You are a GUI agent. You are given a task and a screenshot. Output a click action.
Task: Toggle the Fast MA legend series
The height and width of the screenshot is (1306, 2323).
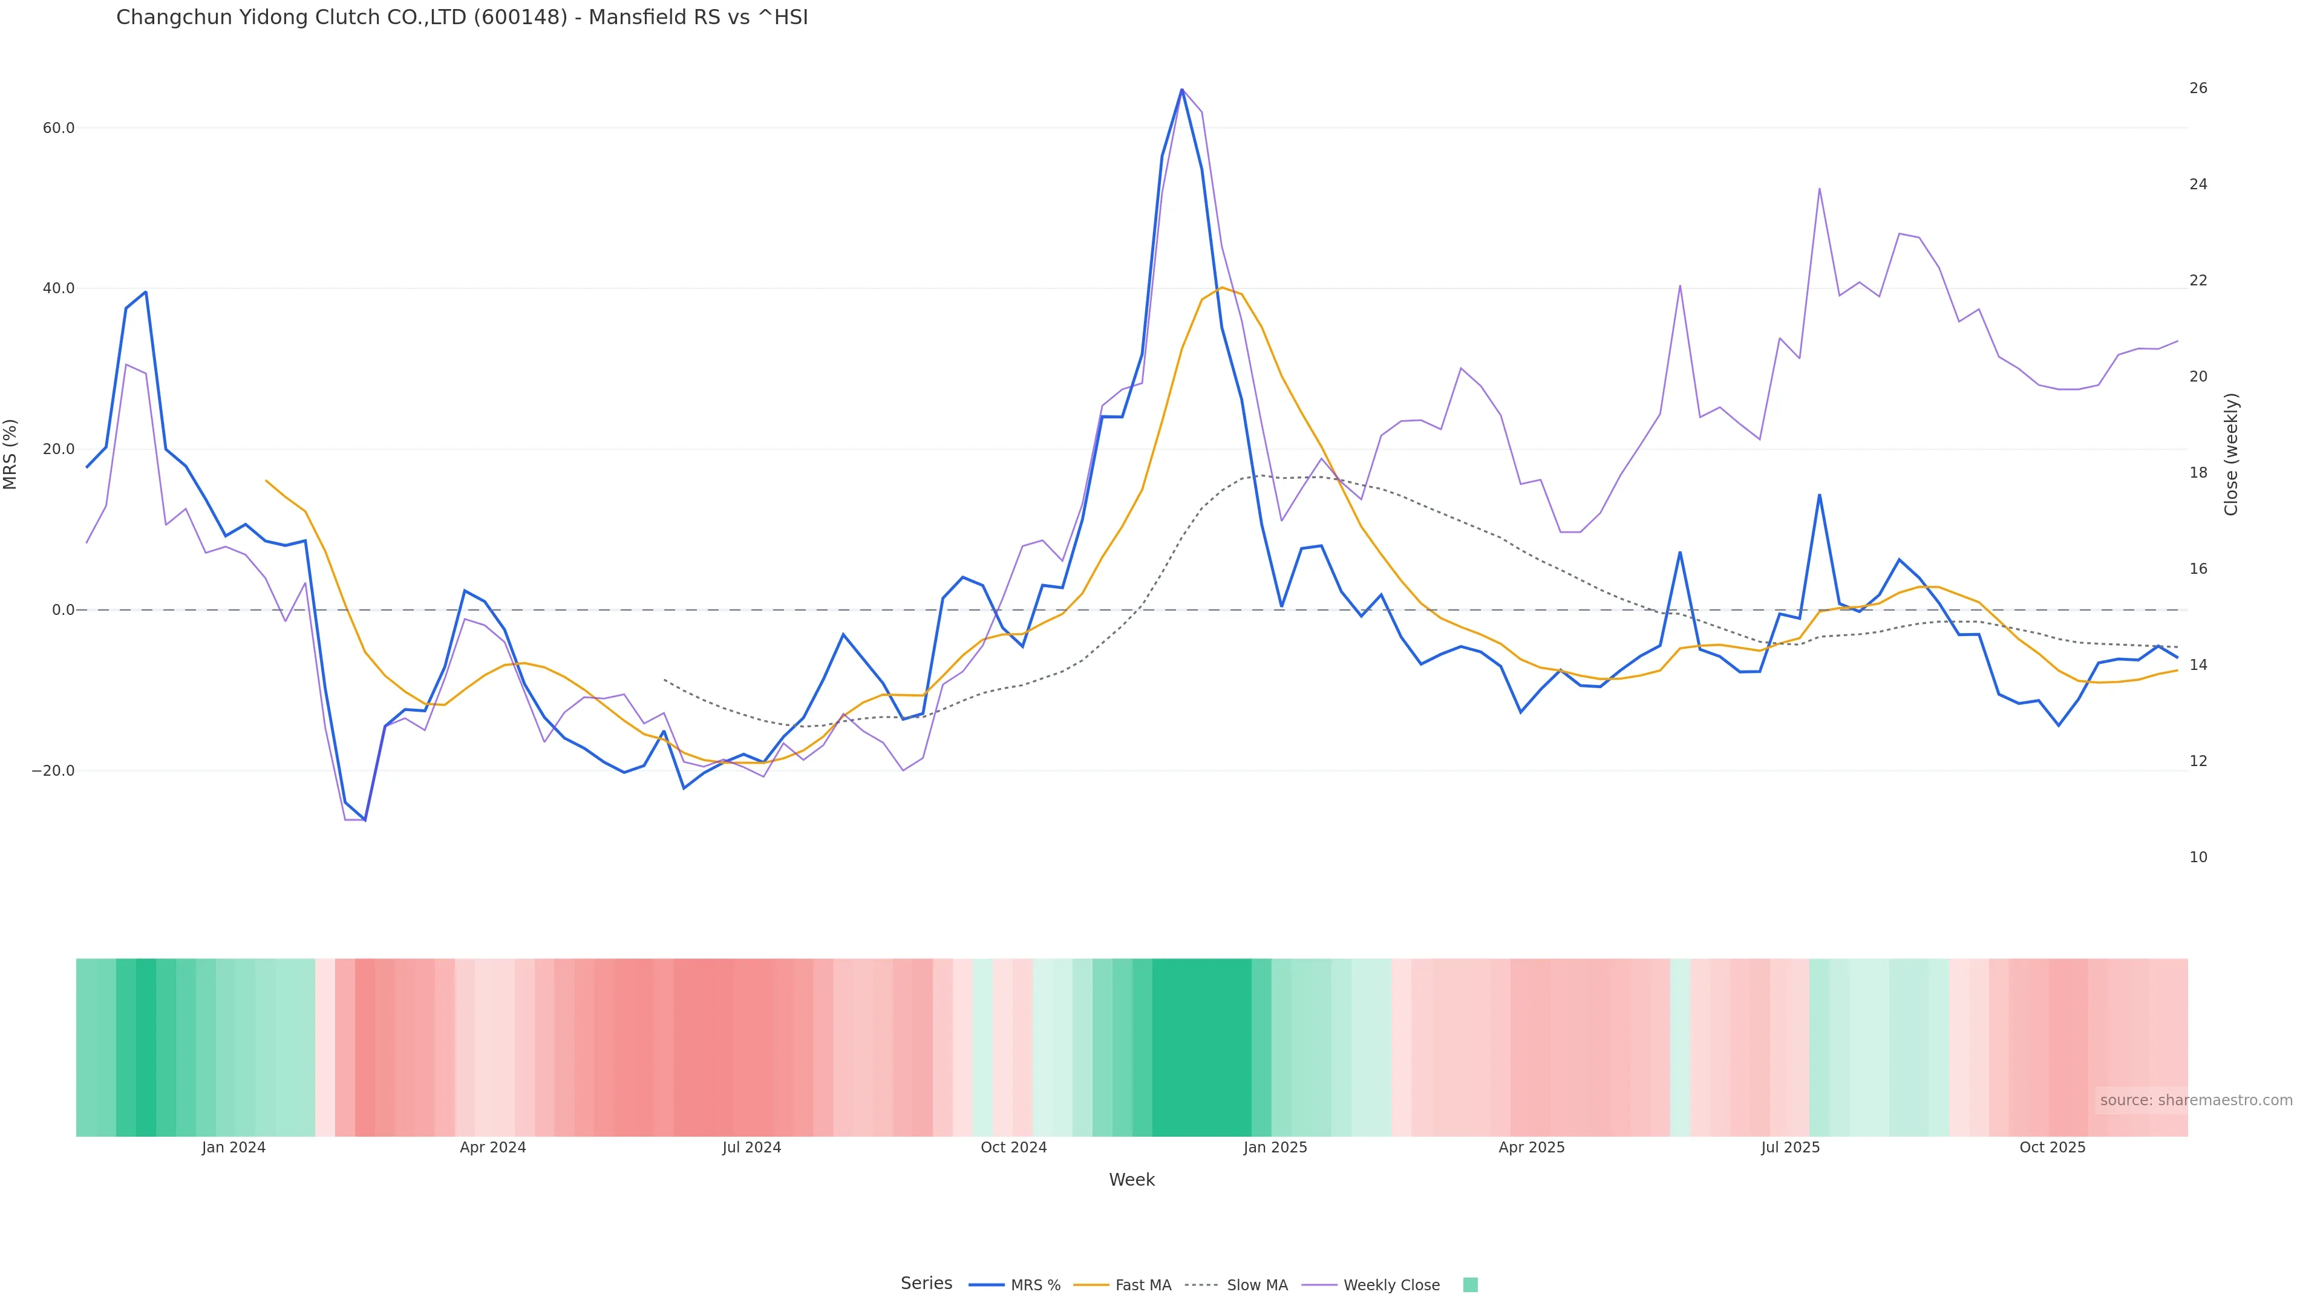(1143, 1285)
